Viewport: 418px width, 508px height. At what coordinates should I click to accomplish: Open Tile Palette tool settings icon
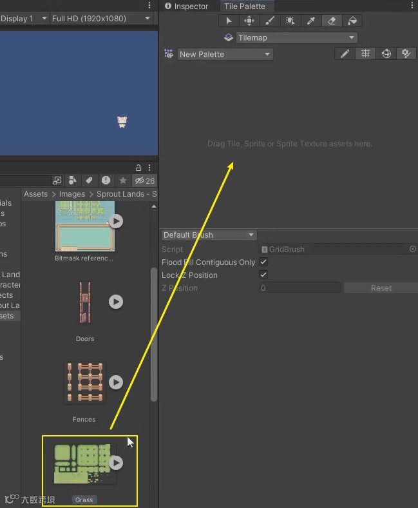pyautogui.click(x=406, y=54)
